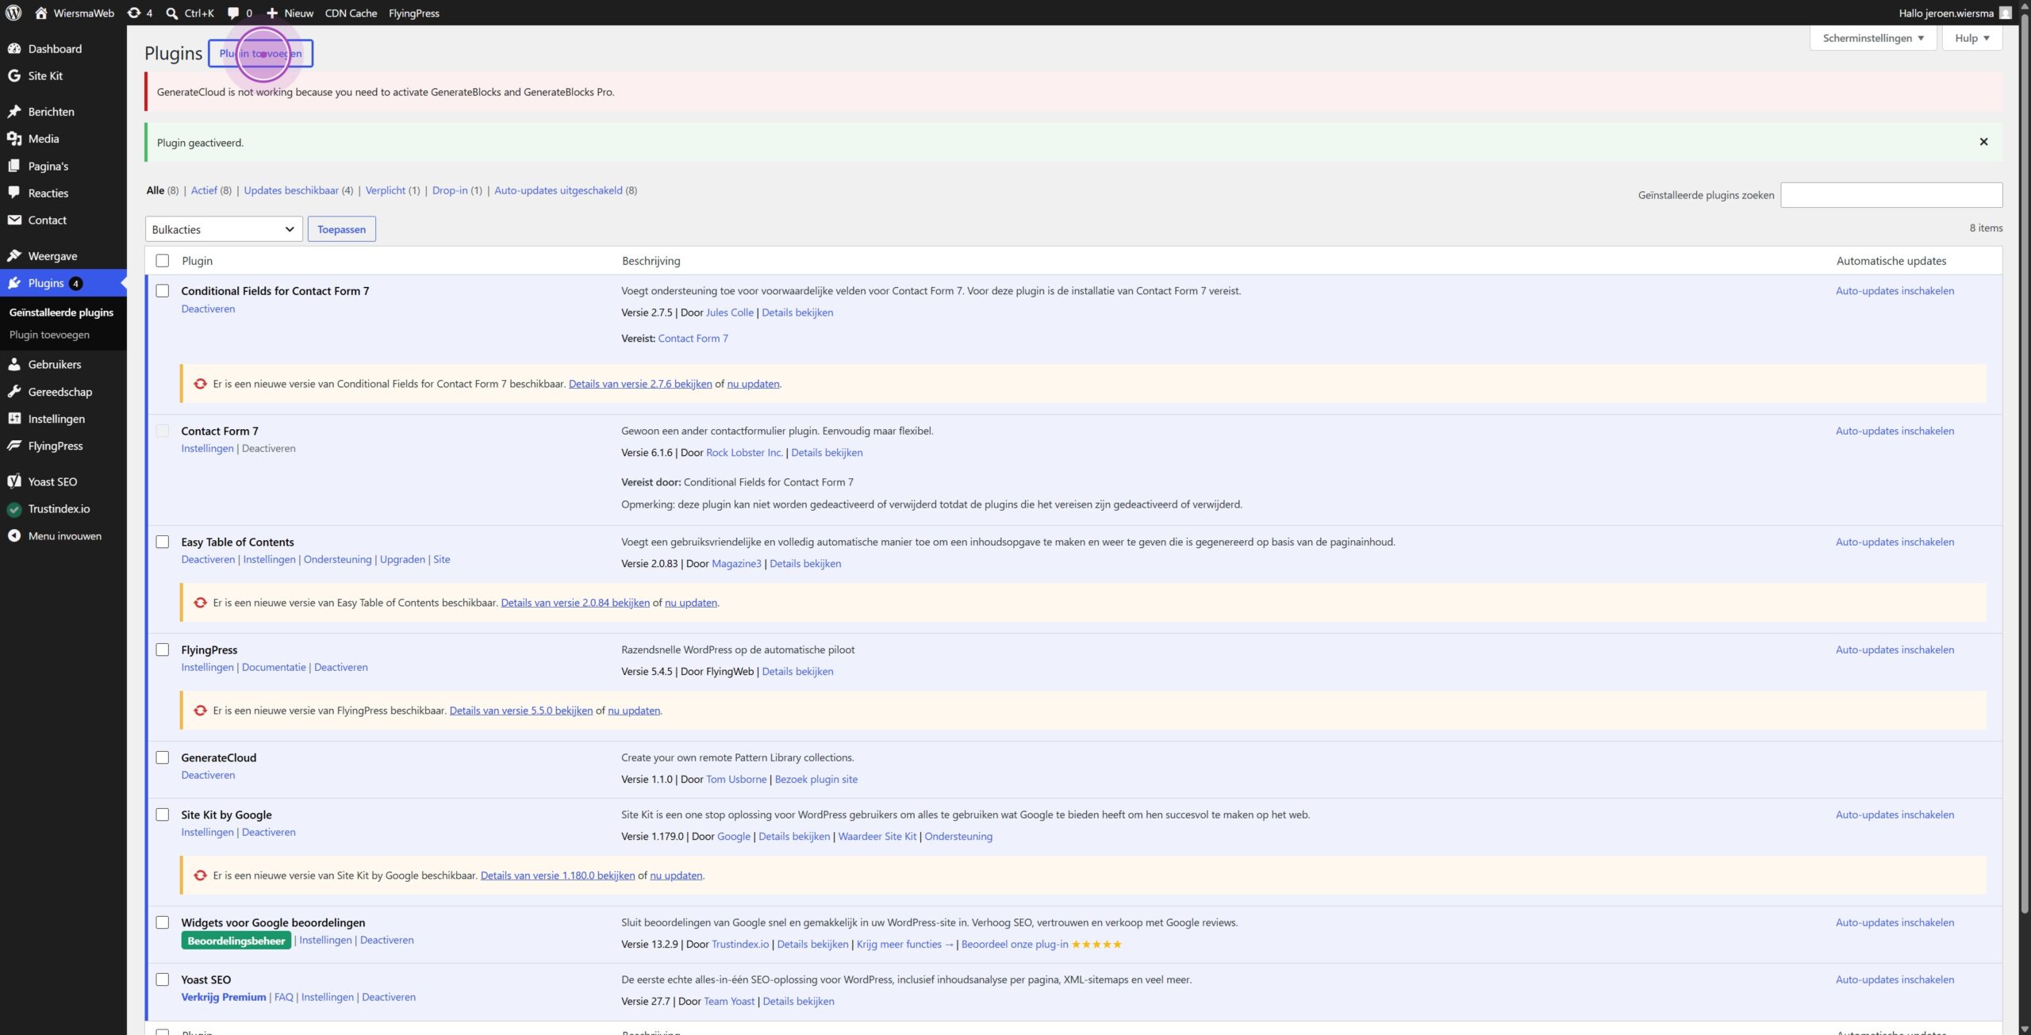The height and width of the screenshot is (1035, 2031).
Task: Open Pagina's page icon
Action: (14, 166)
